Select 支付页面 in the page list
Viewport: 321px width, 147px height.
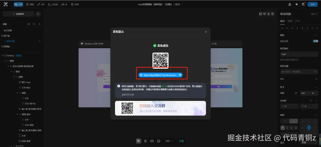point(8,31)
